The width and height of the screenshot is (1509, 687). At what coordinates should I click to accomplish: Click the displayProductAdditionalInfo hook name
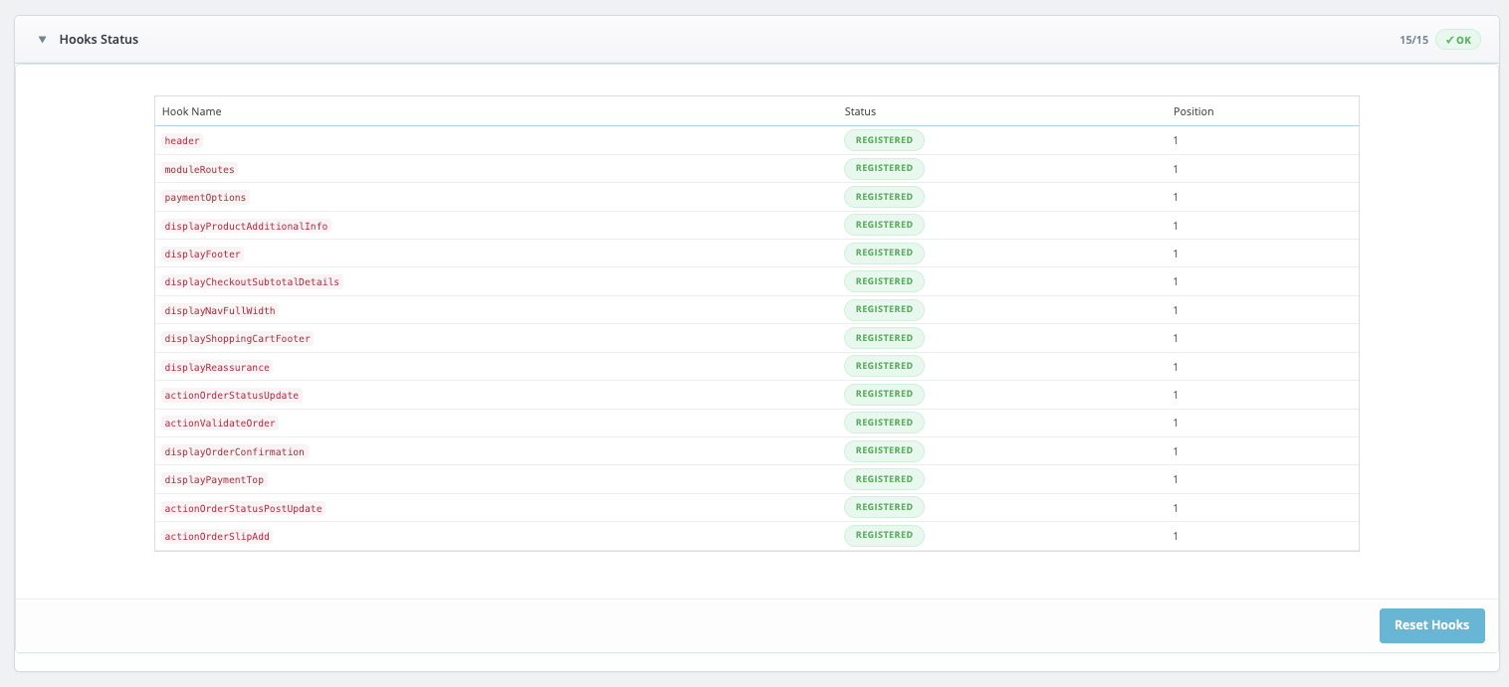coord(246,226)
